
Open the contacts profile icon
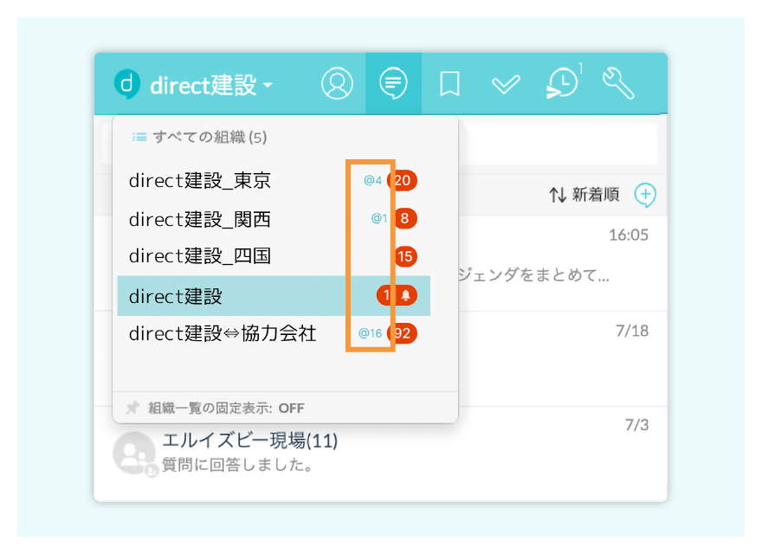tap(337, 84)
